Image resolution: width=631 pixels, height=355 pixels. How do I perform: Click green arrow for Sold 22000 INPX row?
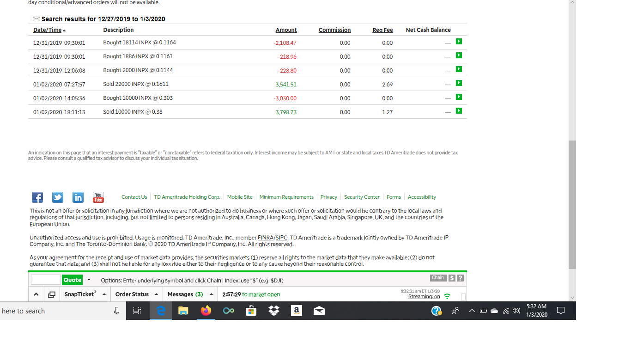[459, 83]
